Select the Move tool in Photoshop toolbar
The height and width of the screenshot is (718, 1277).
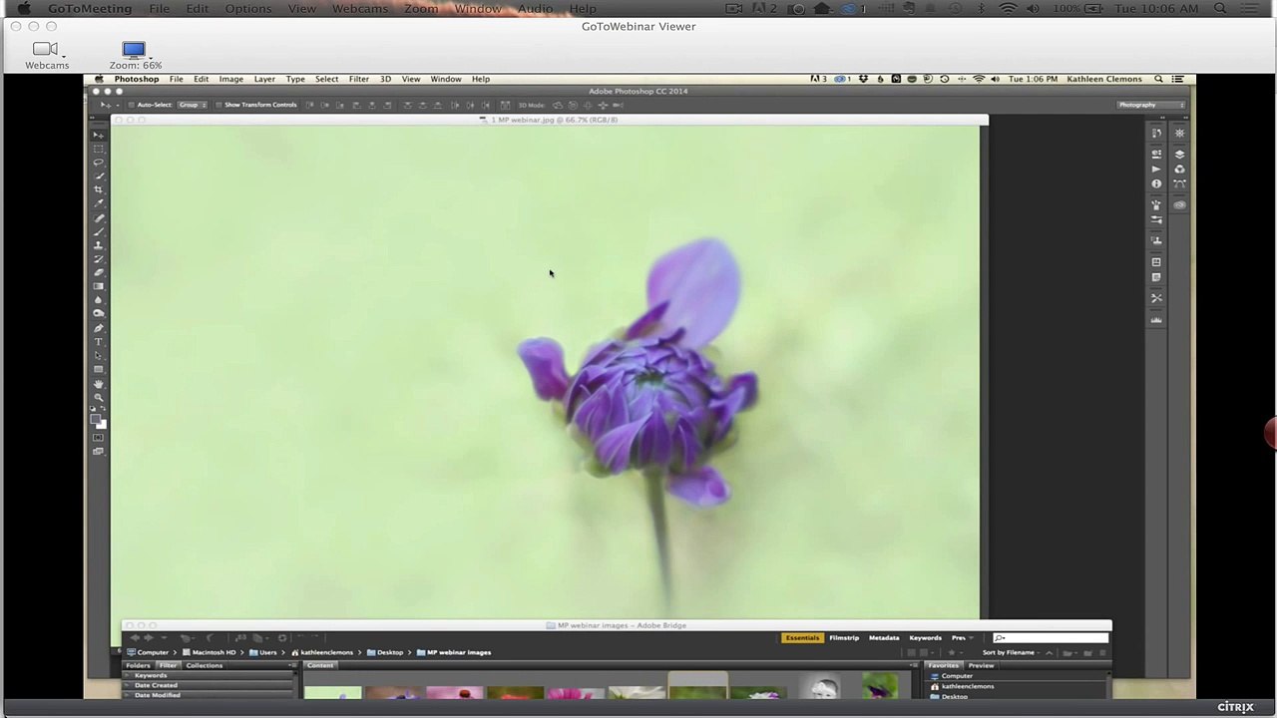[99, 134]
